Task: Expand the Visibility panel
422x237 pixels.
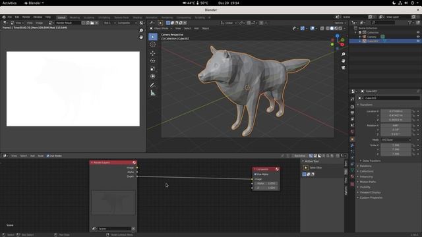Action: point(365,187)
